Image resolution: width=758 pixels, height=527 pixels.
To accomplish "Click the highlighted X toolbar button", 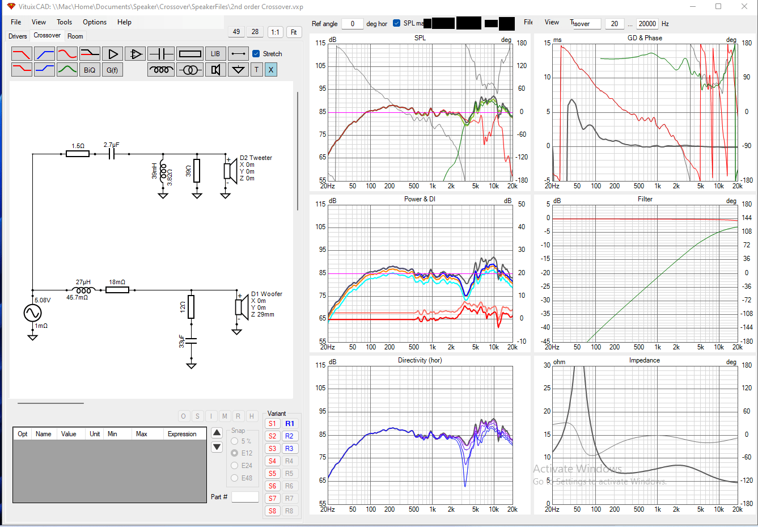I will coord(271,70).
